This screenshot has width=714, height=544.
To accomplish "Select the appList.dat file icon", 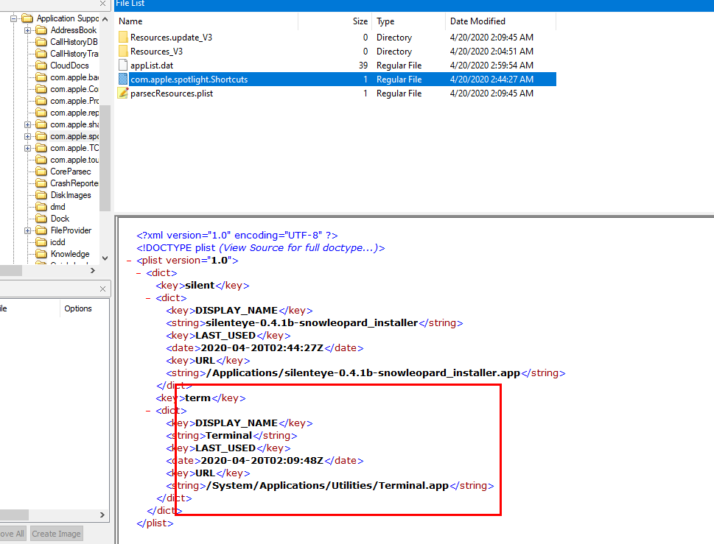I will pos(123,66).
